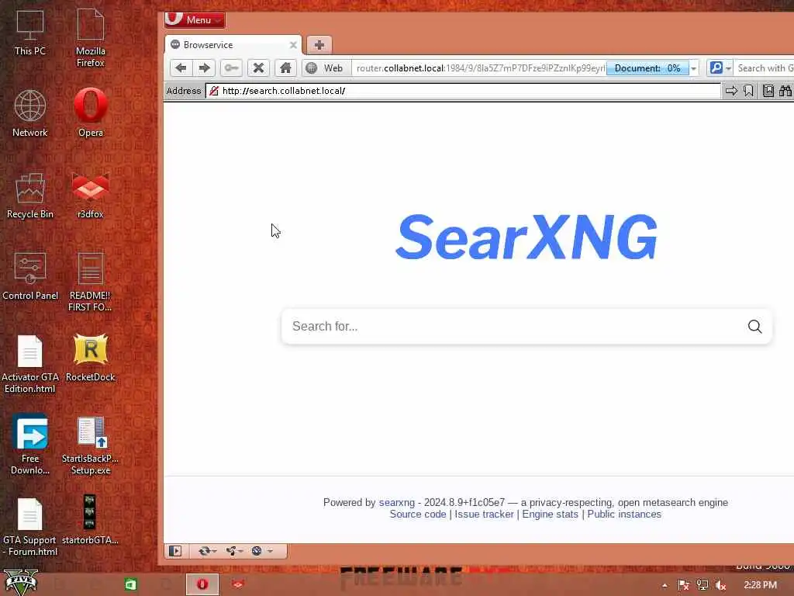
Task: Show hidden tray icons arrow
Action: [665, 585]
